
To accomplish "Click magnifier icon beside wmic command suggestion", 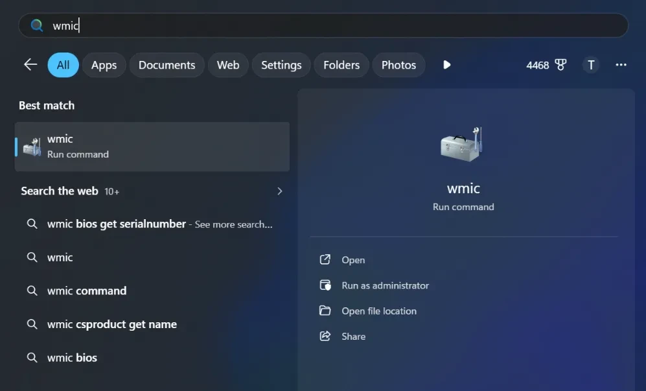I will (x=32, y=290).
